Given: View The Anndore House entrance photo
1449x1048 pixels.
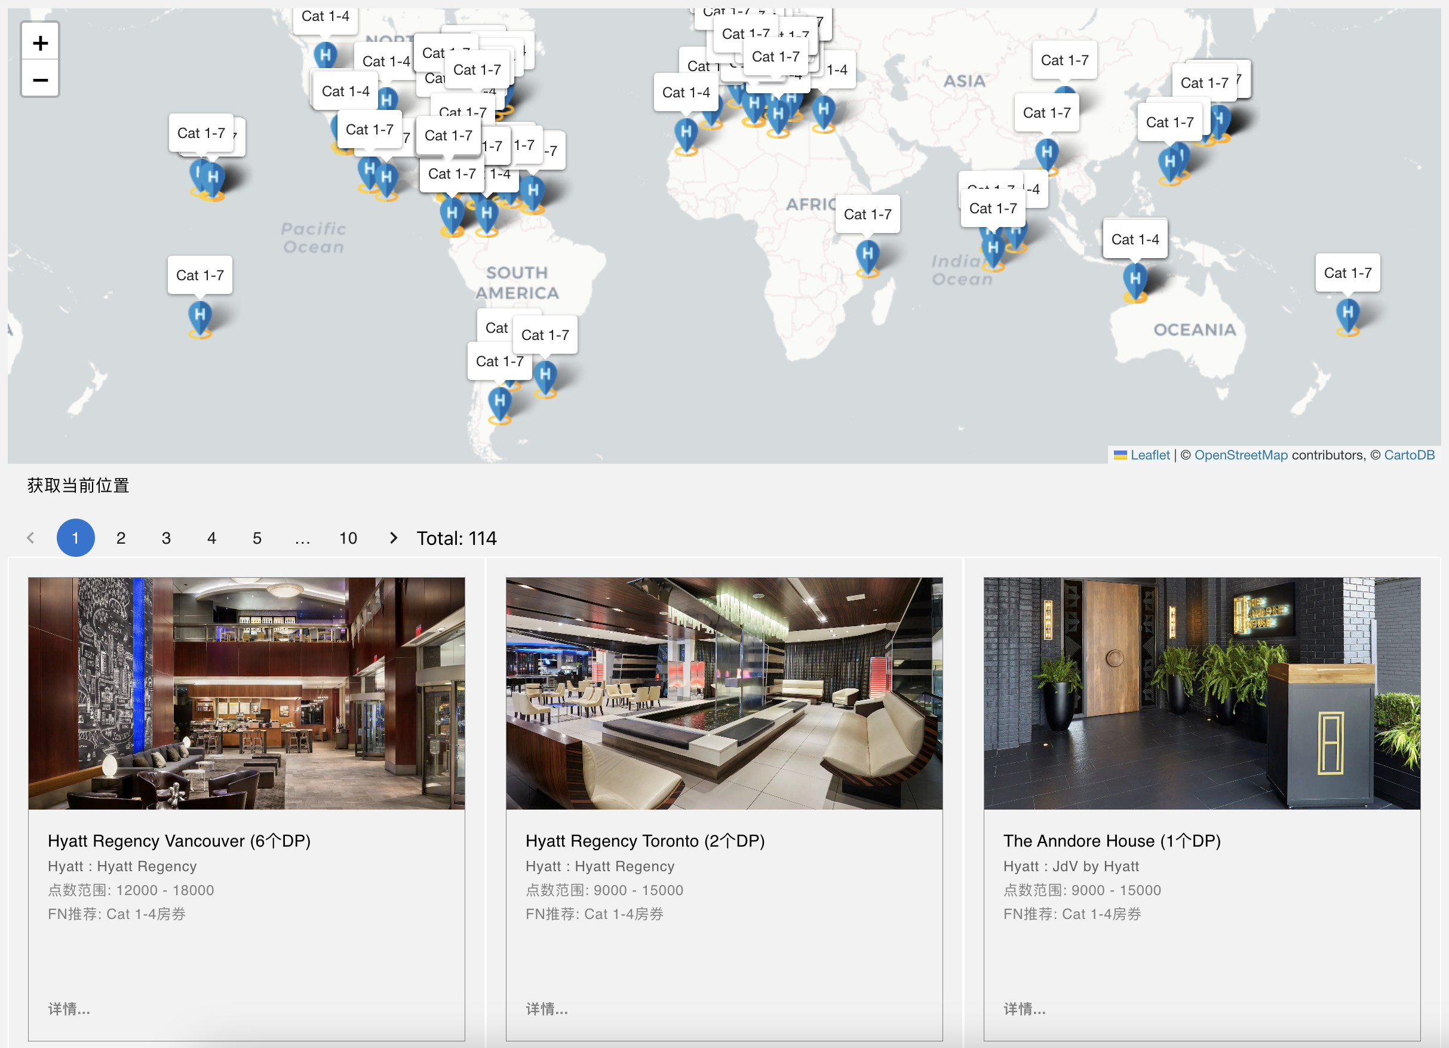Looking at the screenshot, I should [x=1202, y=693].
